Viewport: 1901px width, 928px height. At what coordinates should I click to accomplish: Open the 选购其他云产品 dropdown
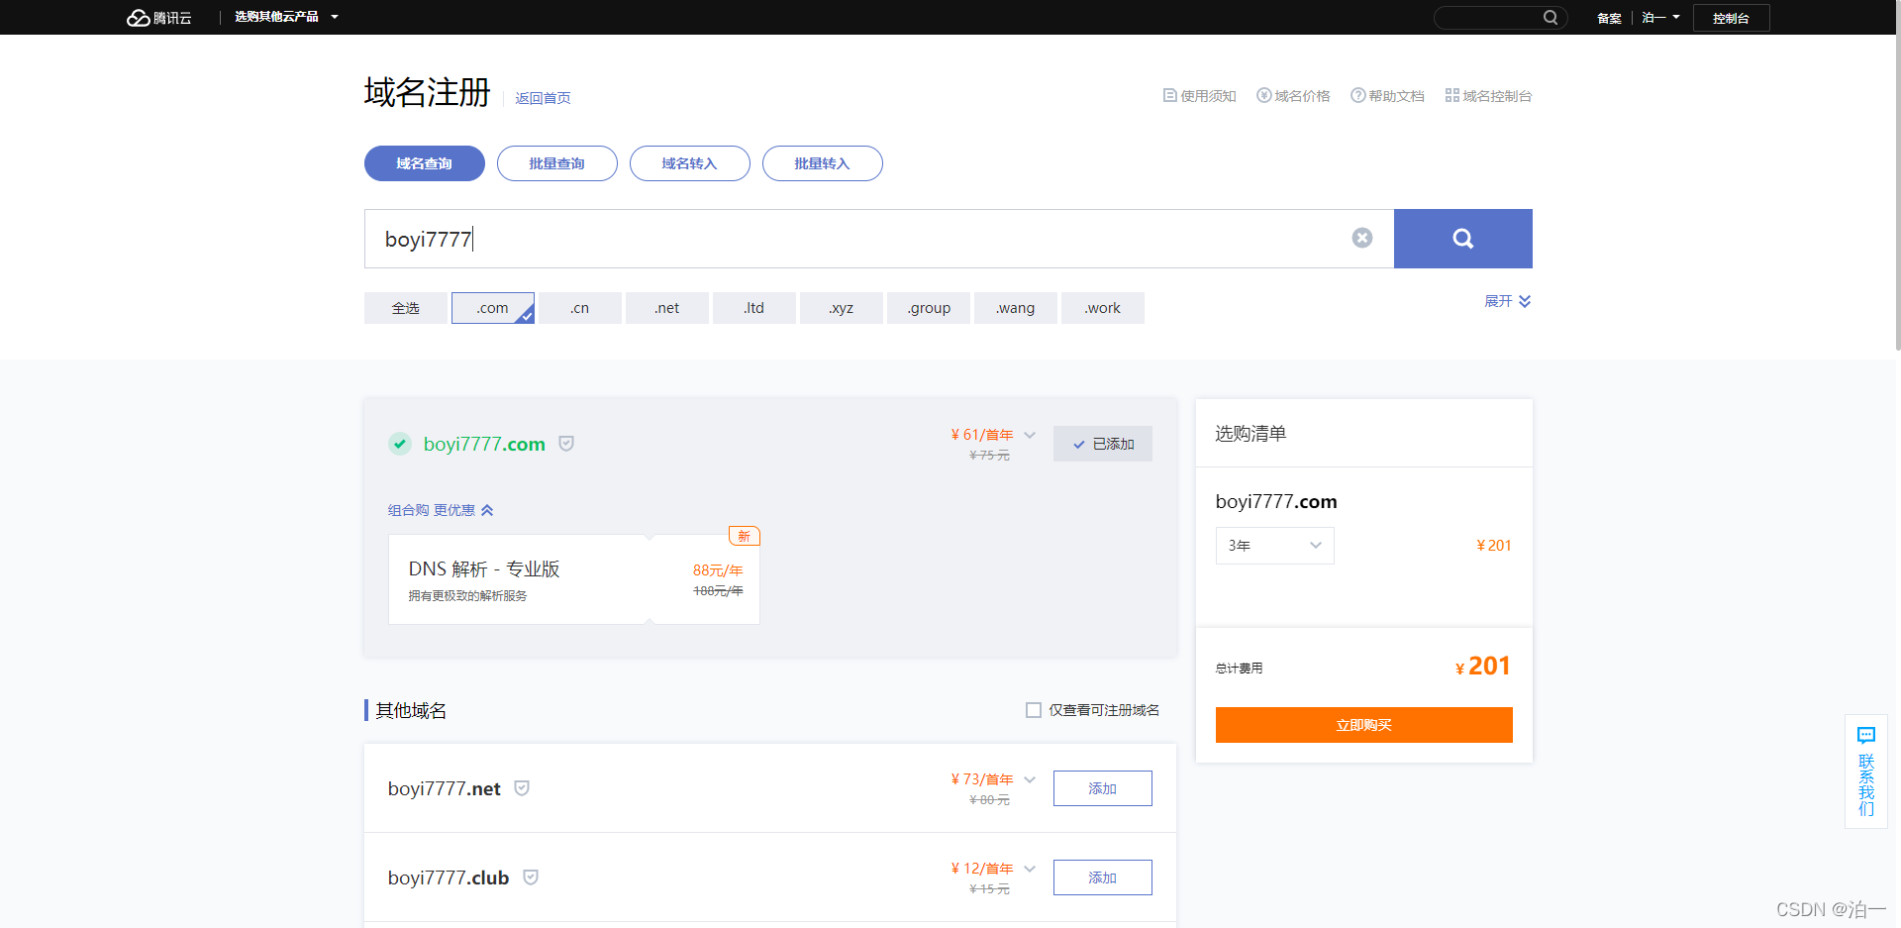(286, 17)
